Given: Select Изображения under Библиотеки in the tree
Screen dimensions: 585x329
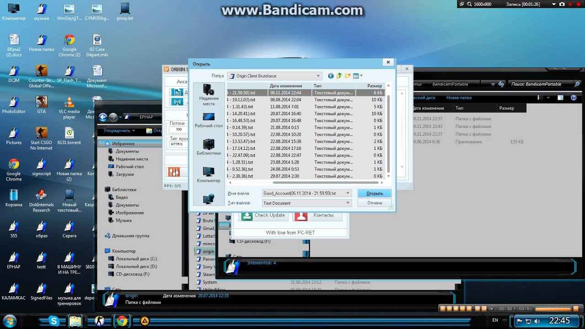Looking at the screenshot, I should tap(129, 213).
